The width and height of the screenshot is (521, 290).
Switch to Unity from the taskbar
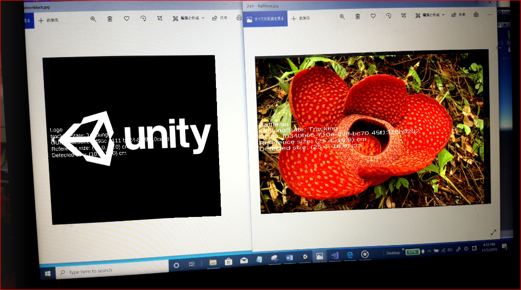tap(305, 257)
